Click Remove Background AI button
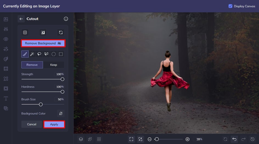 click(x=43, y=43)
